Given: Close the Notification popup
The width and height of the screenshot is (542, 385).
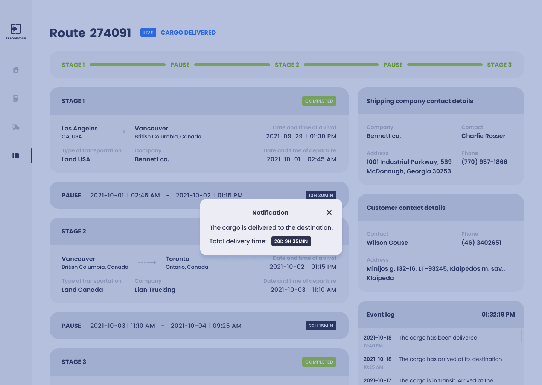Looking at the screenshot, I should point(329,212).
